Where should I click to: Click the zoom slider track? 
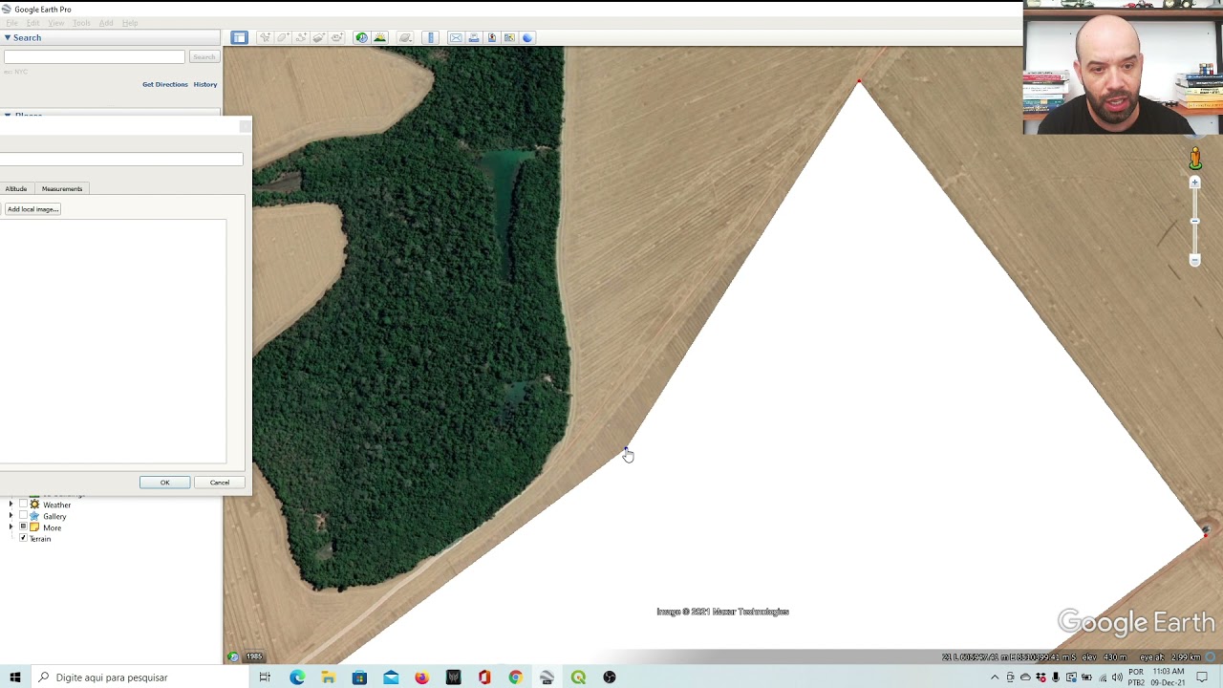coord(1194,221)
